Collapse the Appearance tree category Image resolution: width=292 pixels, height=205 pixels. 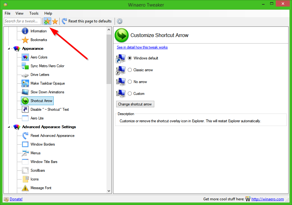[x=9, y=49]
